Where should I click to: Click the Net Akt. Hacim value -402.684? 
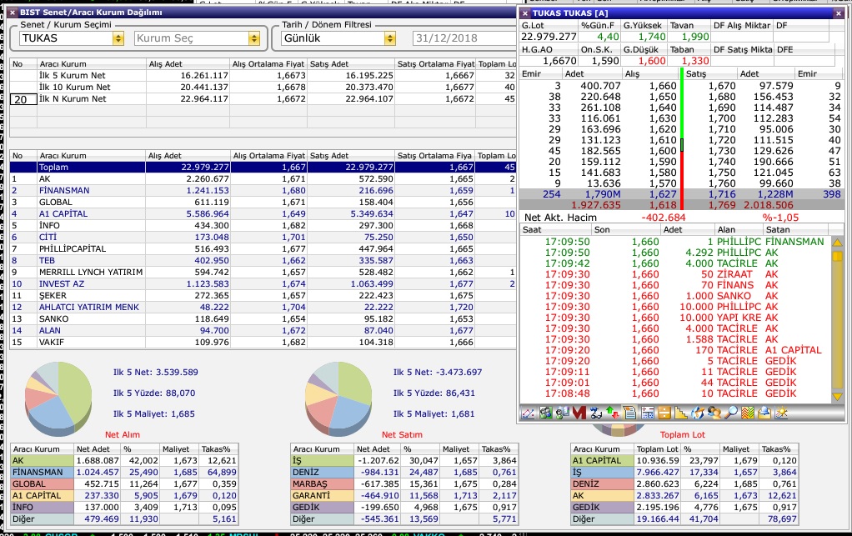click(663, 218)
